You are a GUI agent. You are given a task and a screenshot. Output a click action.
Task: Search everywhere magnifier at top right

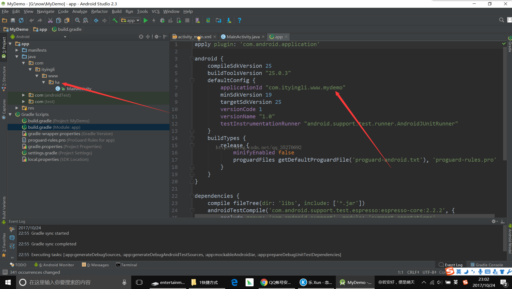coord(502,20)
